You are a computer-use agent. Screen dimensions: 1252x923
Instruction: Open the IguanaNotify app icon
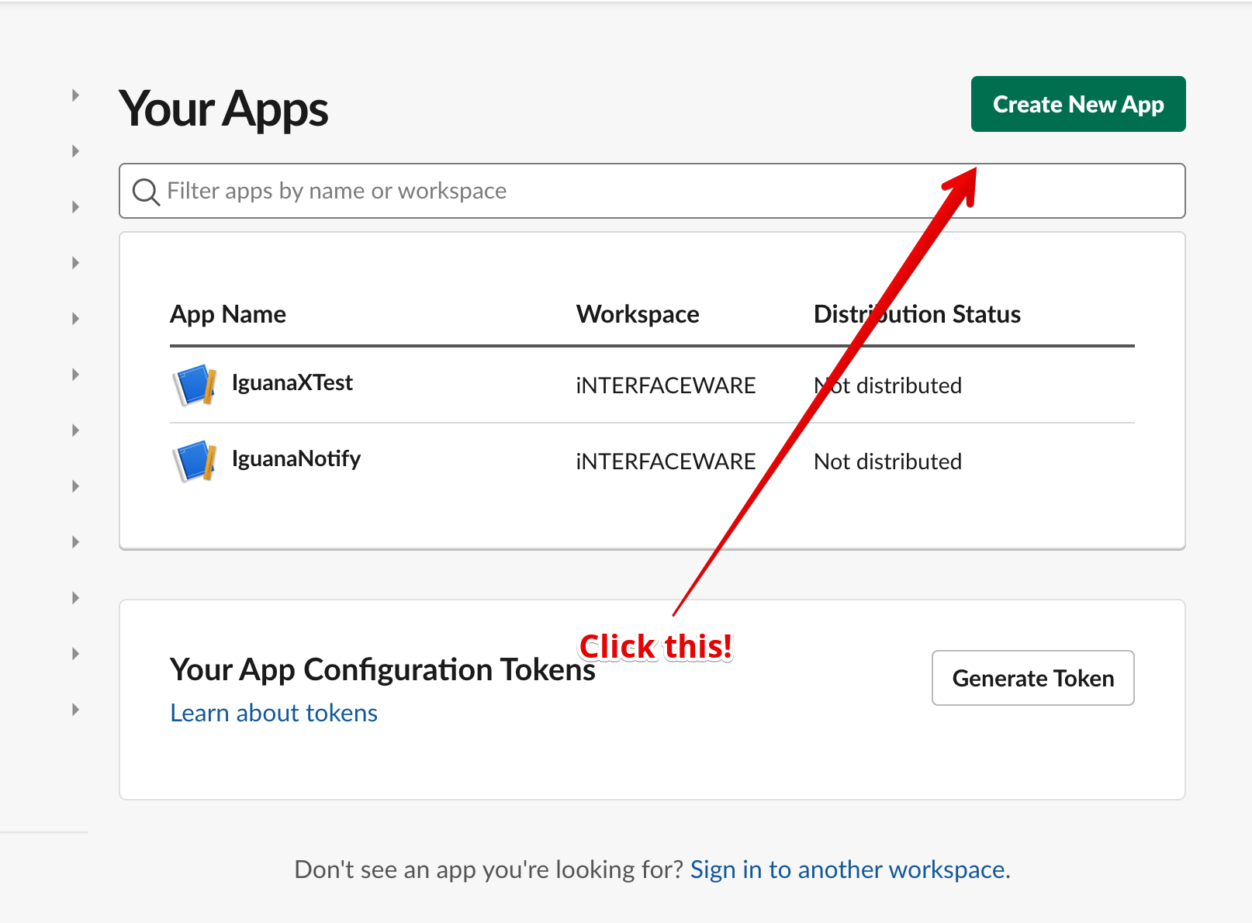pos(193,461)
